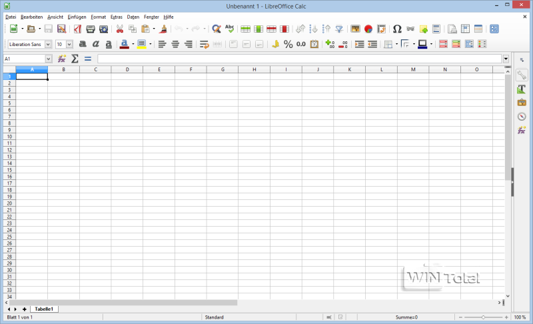Toggle bold formatting

pos(83,44)
